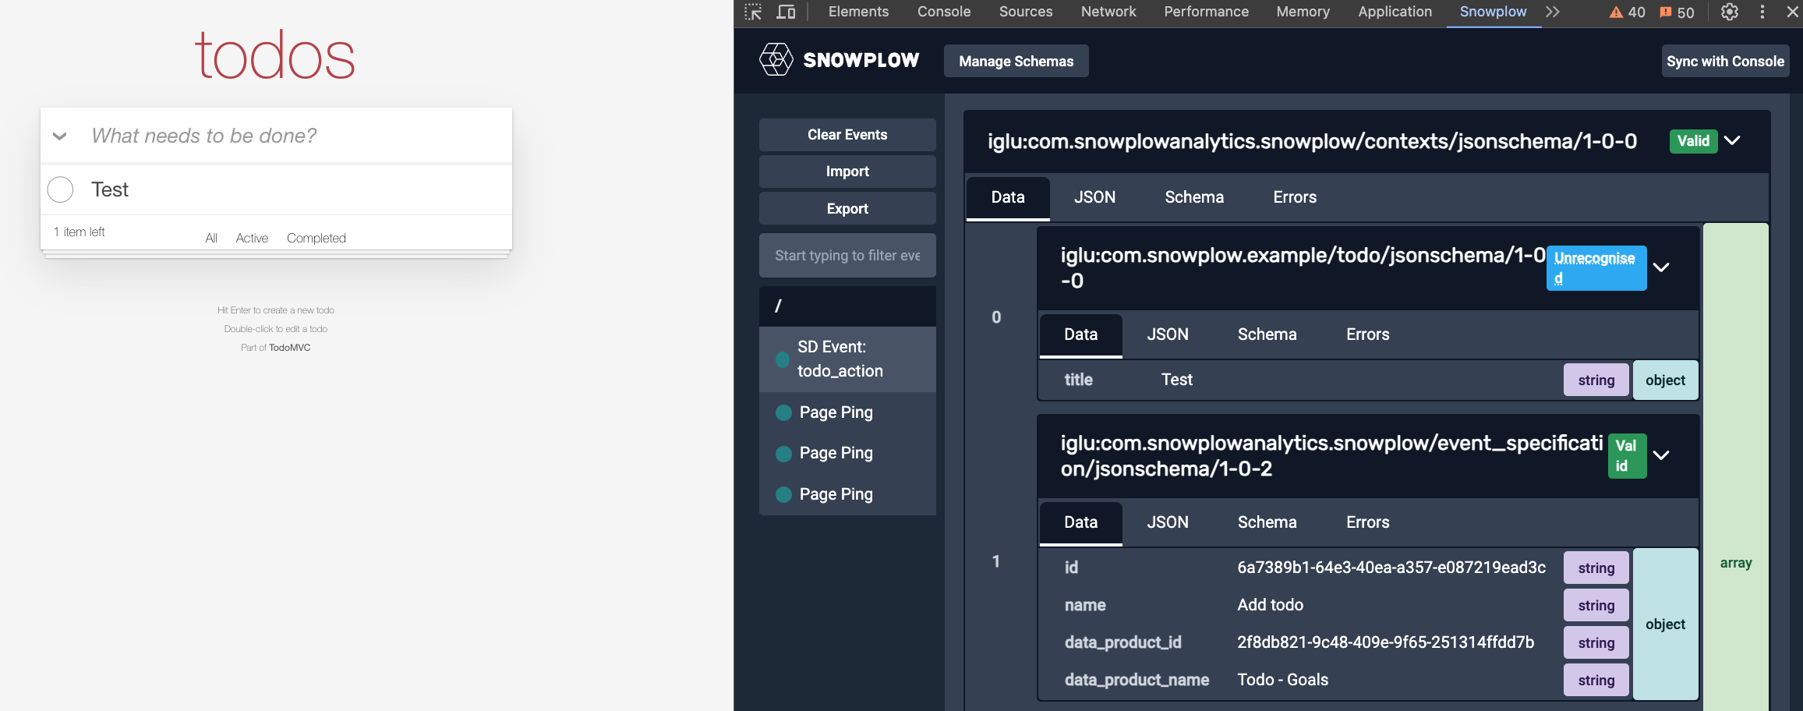Open top-level Errors tab of contexts

tap(1295, 197)
